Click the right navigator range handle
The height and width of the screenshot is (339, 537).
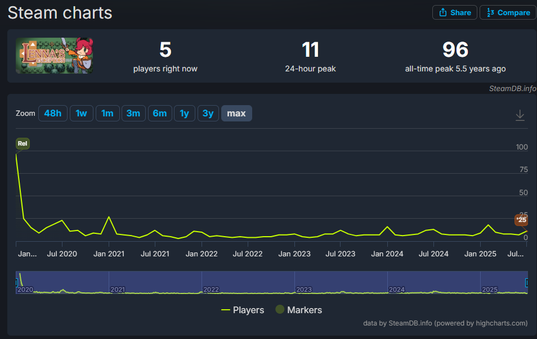coord(527,283)
